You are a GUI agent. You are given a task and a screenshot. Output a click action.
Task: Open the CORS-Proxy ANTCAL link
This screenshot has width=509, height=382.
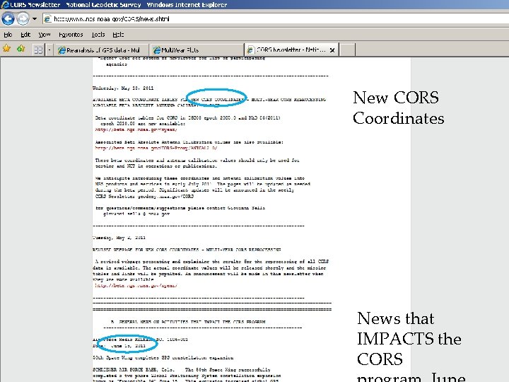156,148
